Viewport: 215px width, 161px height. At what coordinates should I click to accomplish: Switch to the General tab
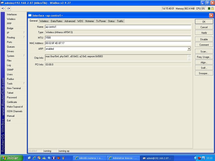[33, 21]
